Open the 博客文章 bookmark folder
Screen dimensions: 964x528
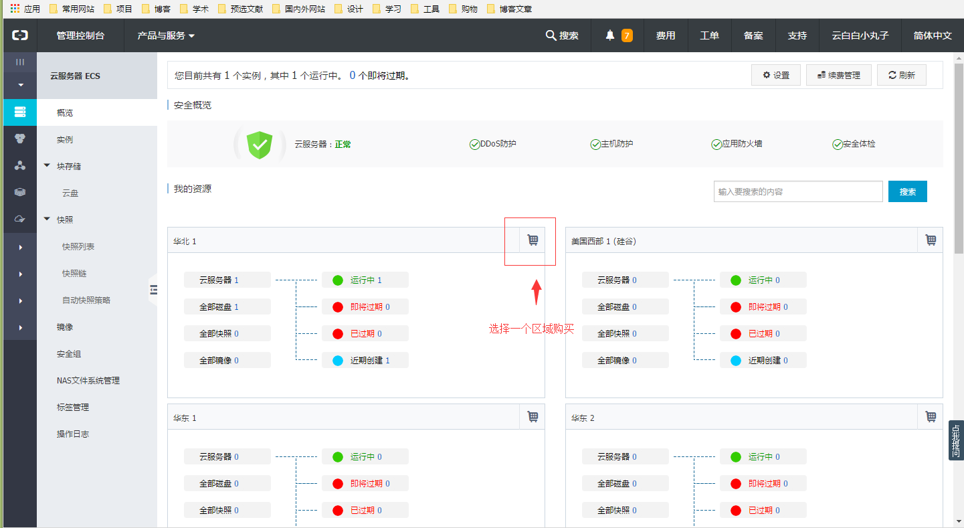coord(510,9)
